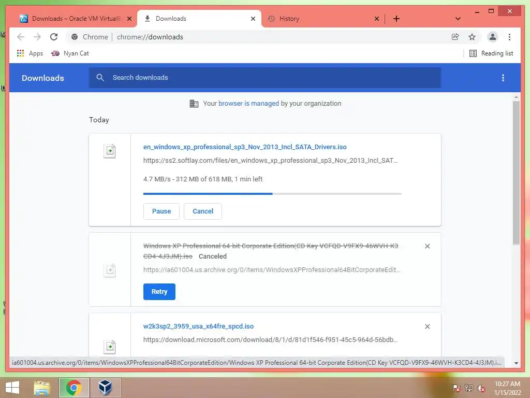Open Chrome's three-dot main menu
The image size is (530, 398).
coord(509,37)
